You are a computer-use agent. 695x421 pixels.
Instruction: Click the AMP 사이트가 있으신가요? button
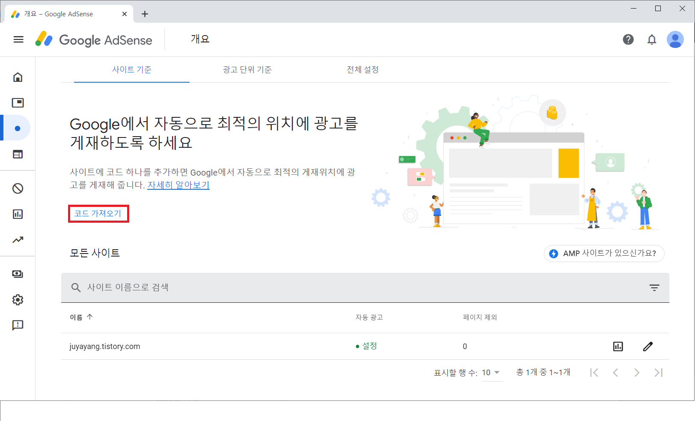click(x=604, y=253)
